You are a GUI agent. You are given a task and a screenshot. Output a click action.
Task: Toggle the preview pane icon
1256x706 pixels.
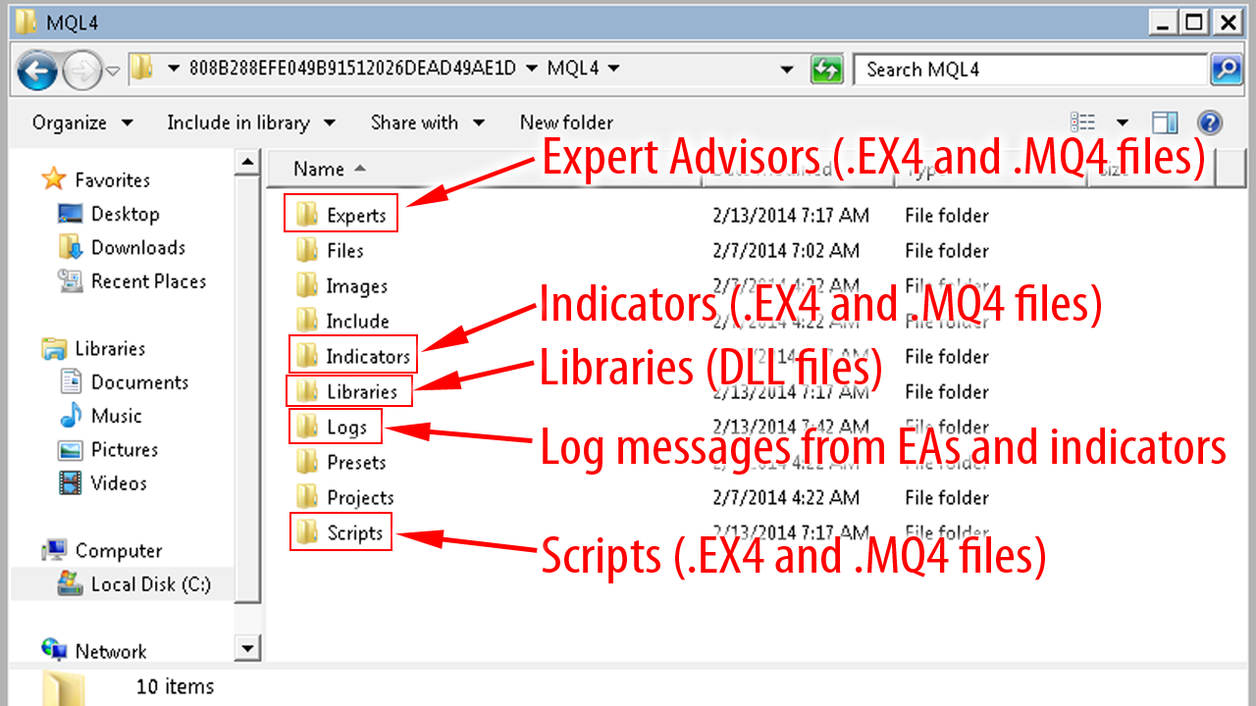1165,123
